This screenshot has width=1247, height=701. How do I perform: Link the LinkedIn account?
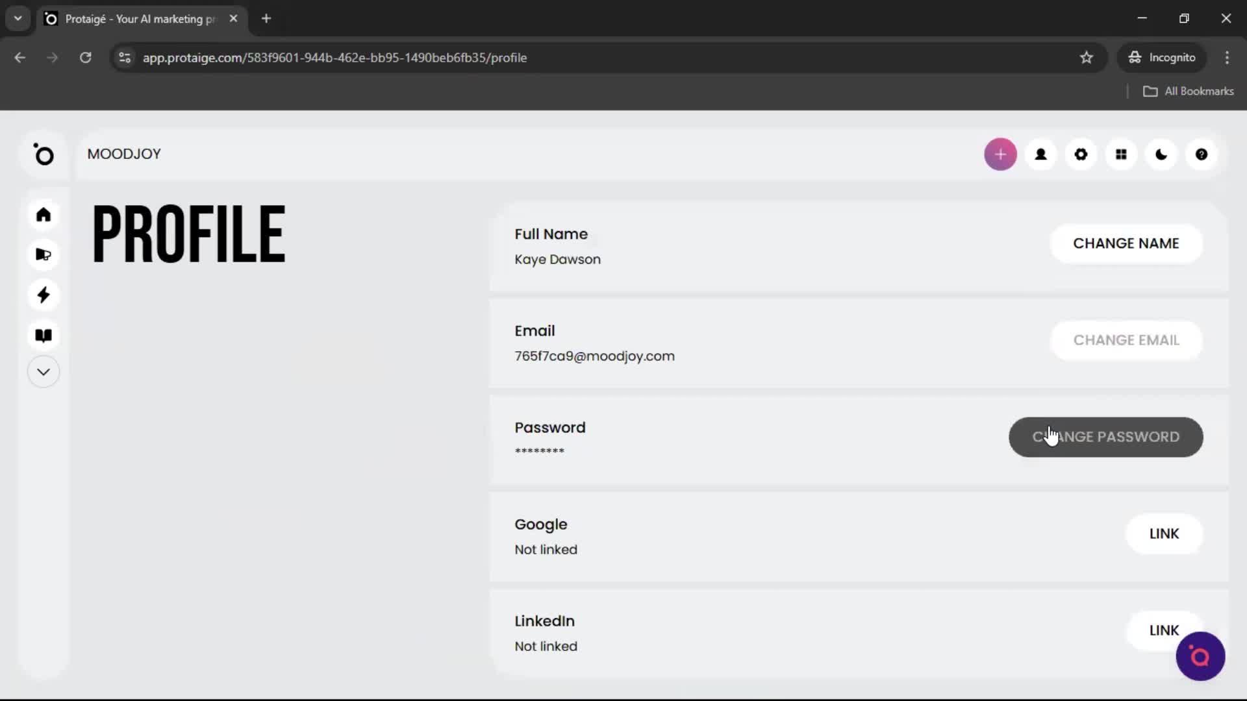1164,630
